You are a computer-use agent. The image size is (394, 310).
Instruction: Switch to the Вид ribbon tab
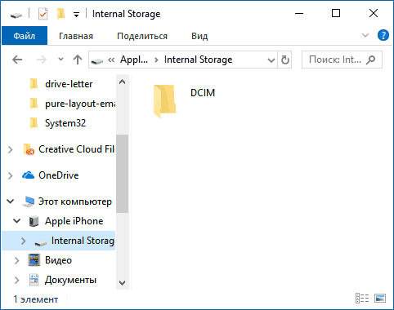(x=199, y=36)
